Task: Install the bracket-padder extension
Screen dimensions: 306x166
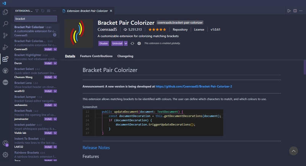Action: point(48,133)
